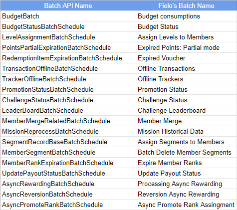The image size is (237, 210).
Task: Click MemberSegmentBatchSchedule
Action: point(48,153)
